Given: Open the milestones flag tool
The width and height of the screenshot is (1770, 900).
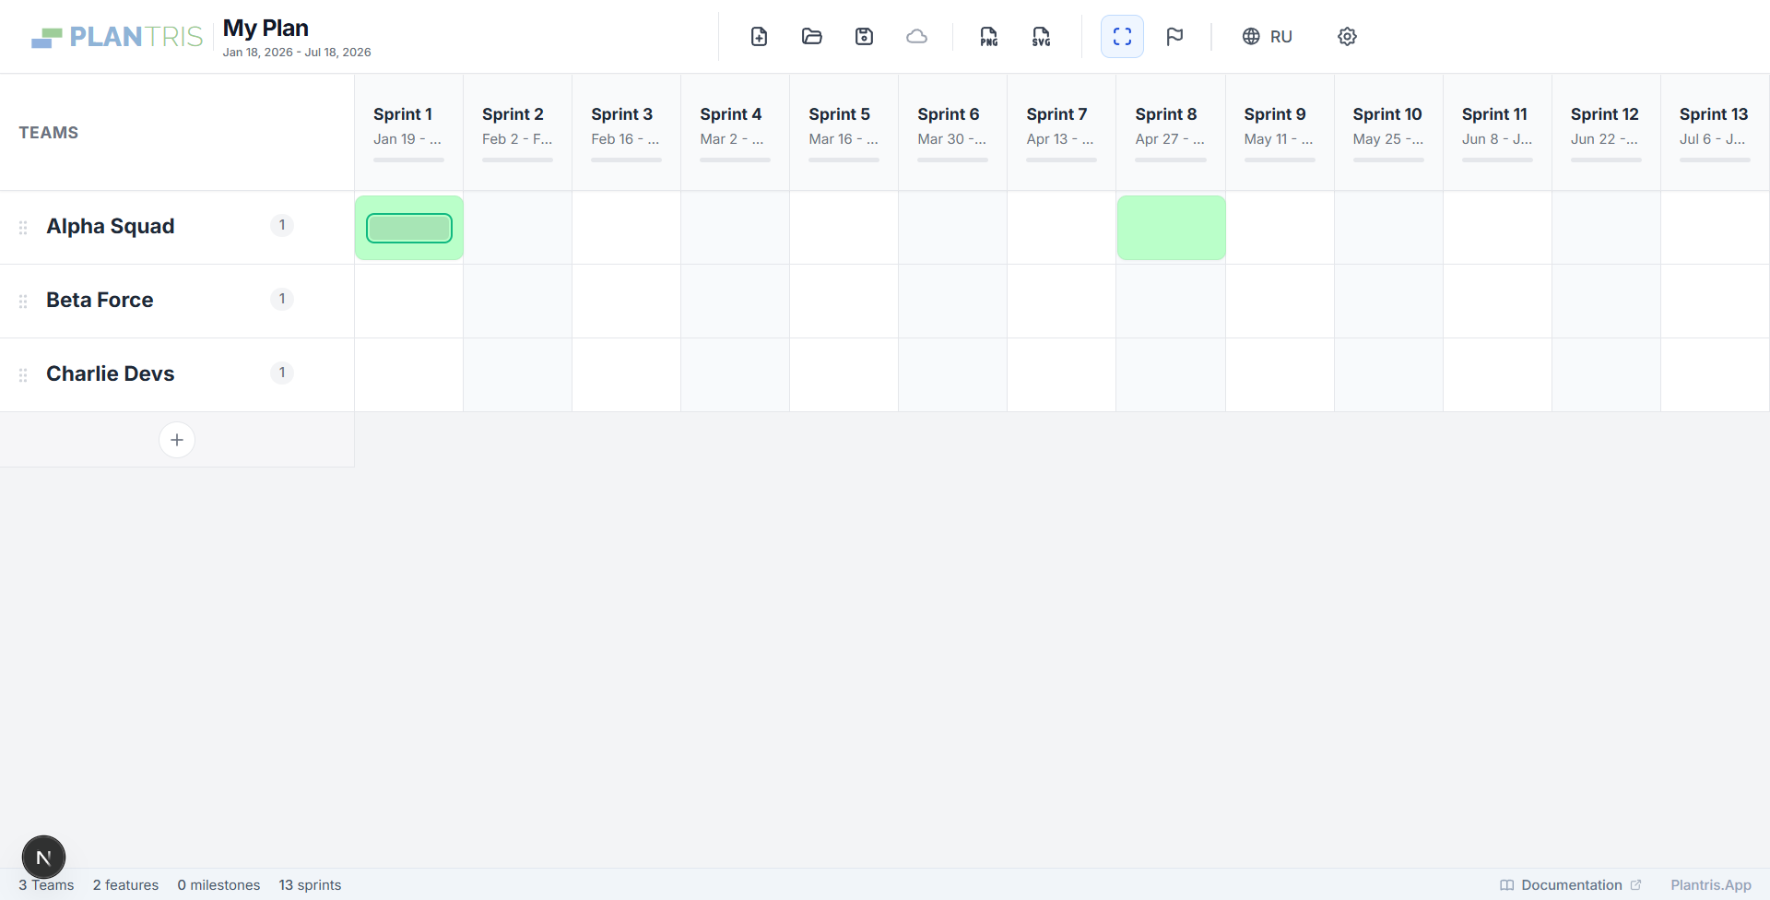Looking at the screenshot, I should tap(1174, 37).
